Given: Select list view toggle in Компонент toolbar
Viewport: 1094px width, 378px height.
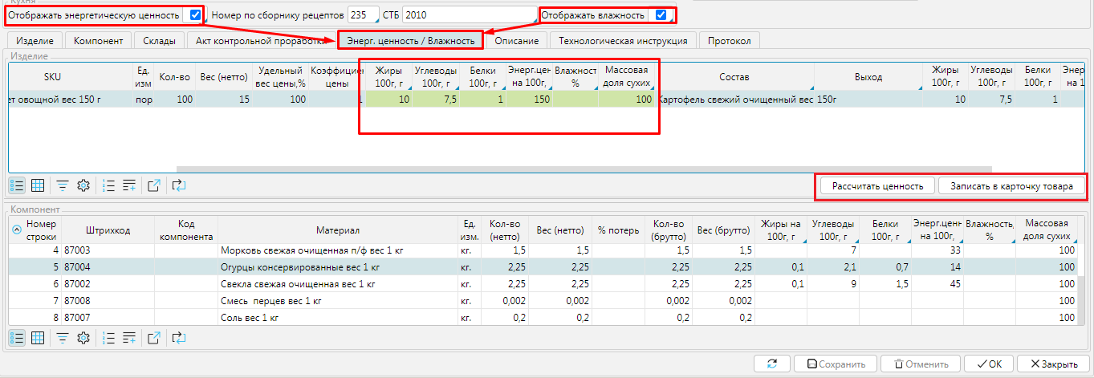Looking at the screenshot, I should click(17, 338).
